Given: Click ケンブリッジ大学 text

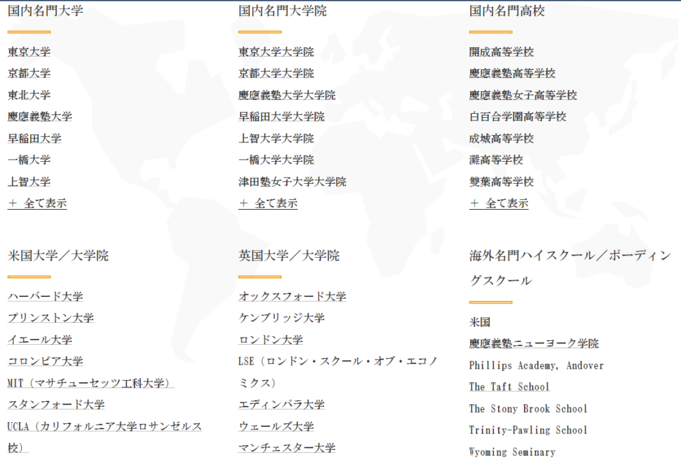Looking at the screenshot, I should tap(281, 318).
